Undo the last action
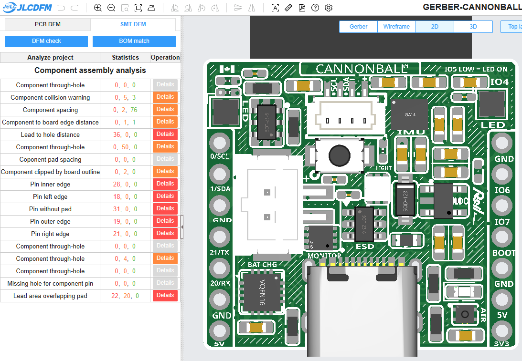 (x=61, y=8)
